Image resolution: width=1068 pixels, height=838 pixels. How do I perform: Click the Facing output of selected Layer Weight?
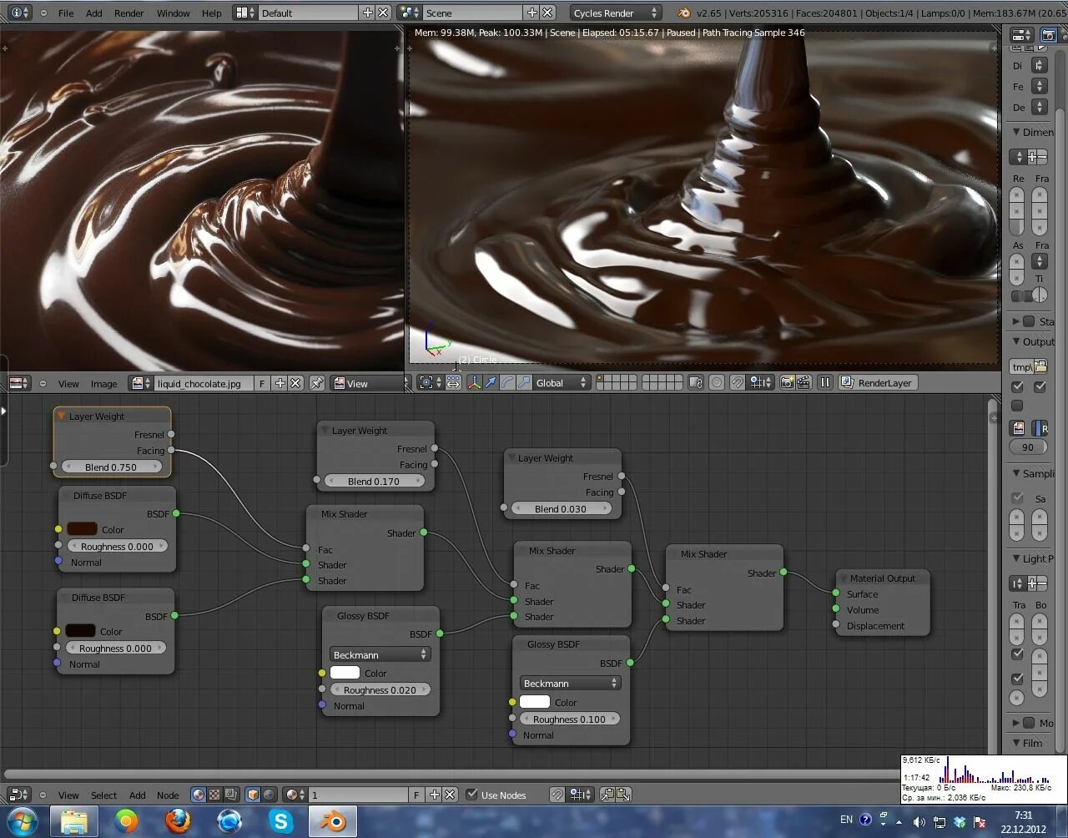(x=171, y=450)
